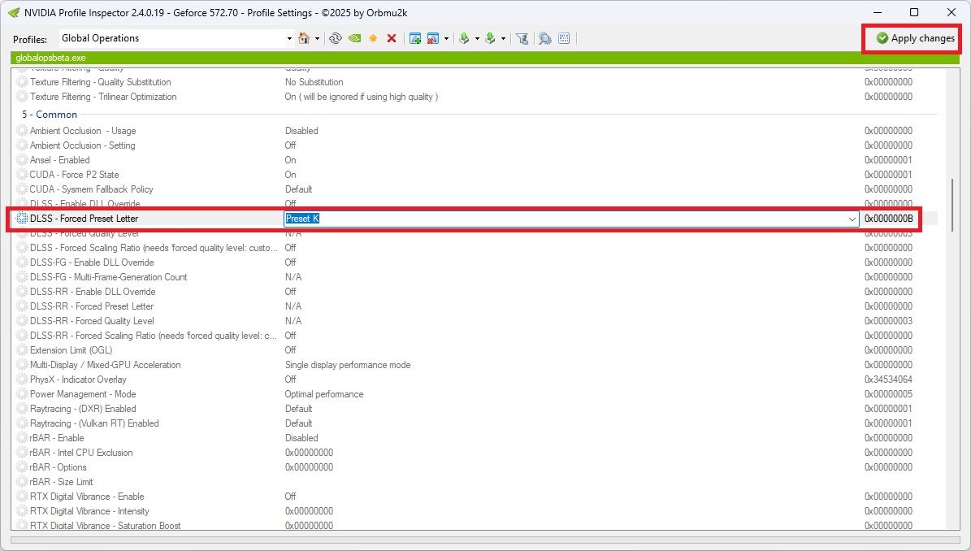Click the gear icon beside rBAR - Enable

(22, 438)
